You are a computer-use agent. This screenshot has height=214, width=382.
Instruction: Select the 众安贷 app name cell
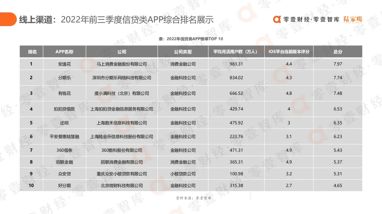64,174
